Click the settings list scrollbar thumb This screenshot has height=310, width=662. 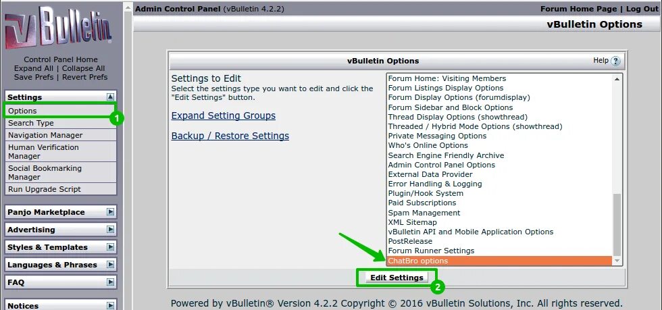(617, 225)
